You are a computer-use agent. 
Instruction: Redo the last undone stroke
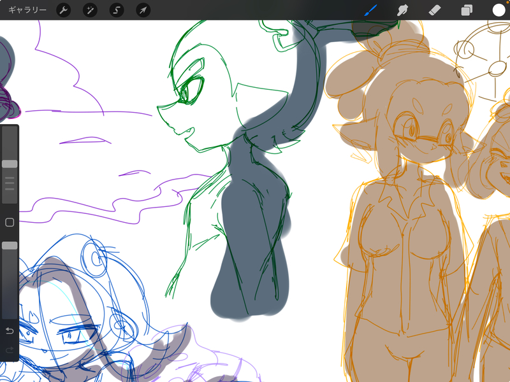click(10, 350)
